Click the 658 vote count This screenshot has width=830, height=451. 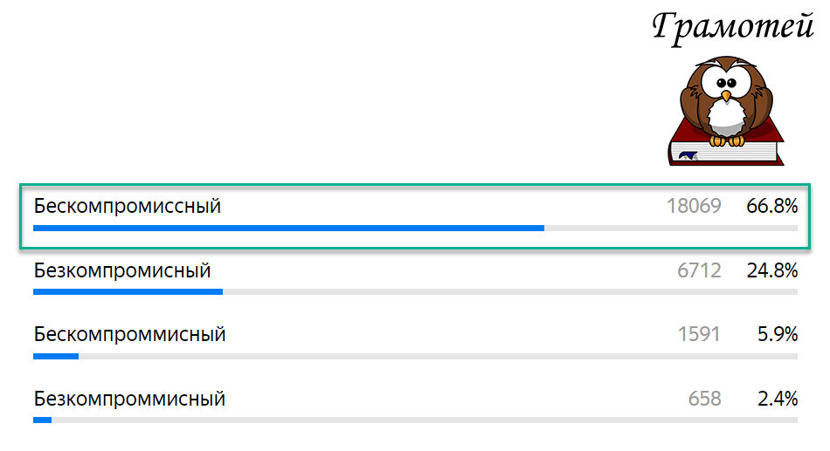pos(704,399)
